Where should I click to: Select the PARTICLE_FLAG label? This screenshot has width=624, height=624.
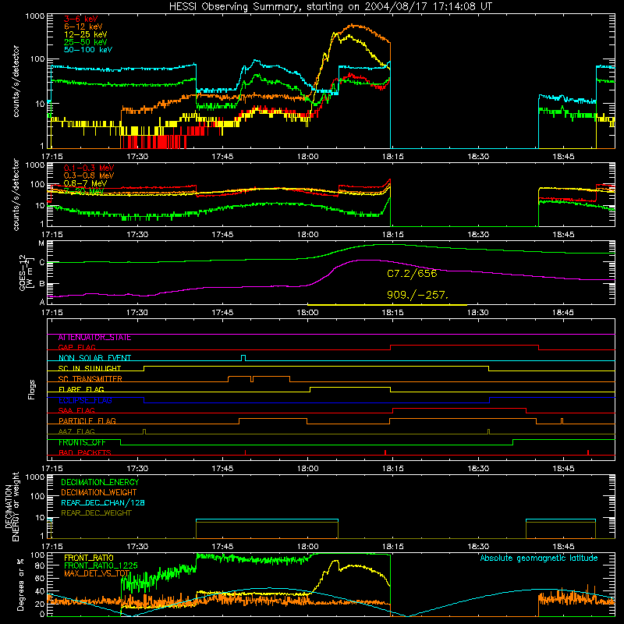coord(87,421)
